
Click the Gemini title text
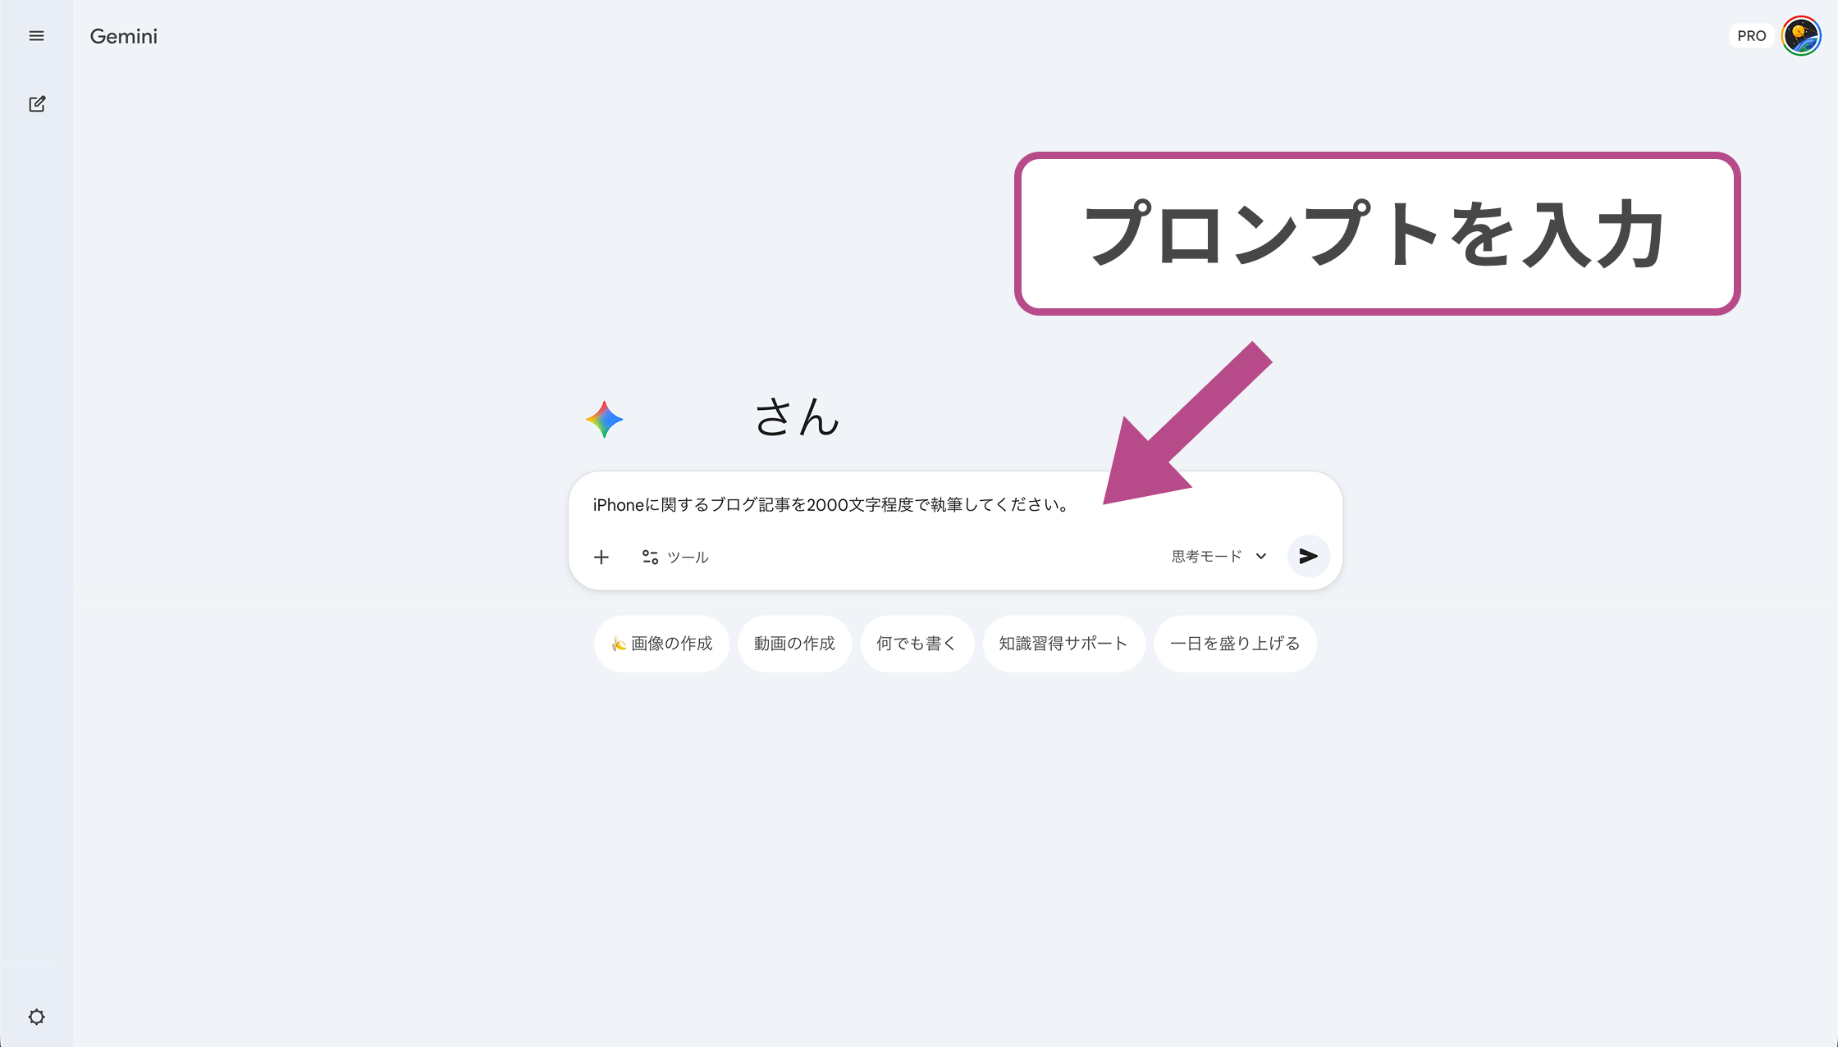pos(123,36)
